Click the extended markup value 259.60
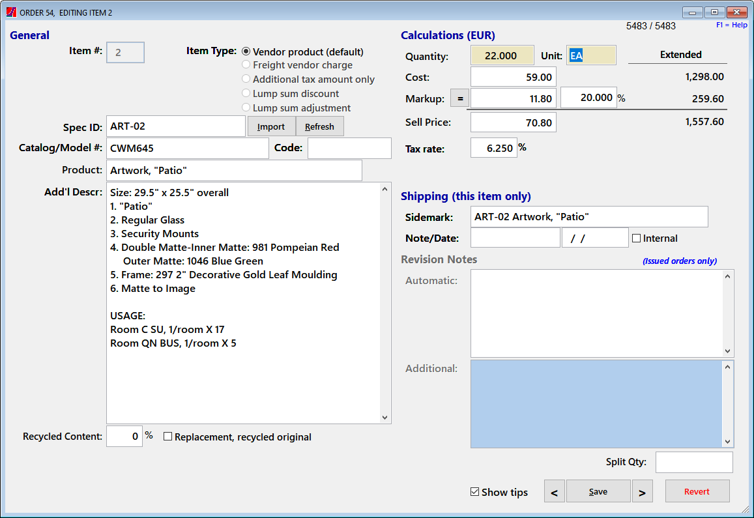Image resolution: width=754 pixels, height=518 pixels. pyautogui.click(x=708, y=98)
